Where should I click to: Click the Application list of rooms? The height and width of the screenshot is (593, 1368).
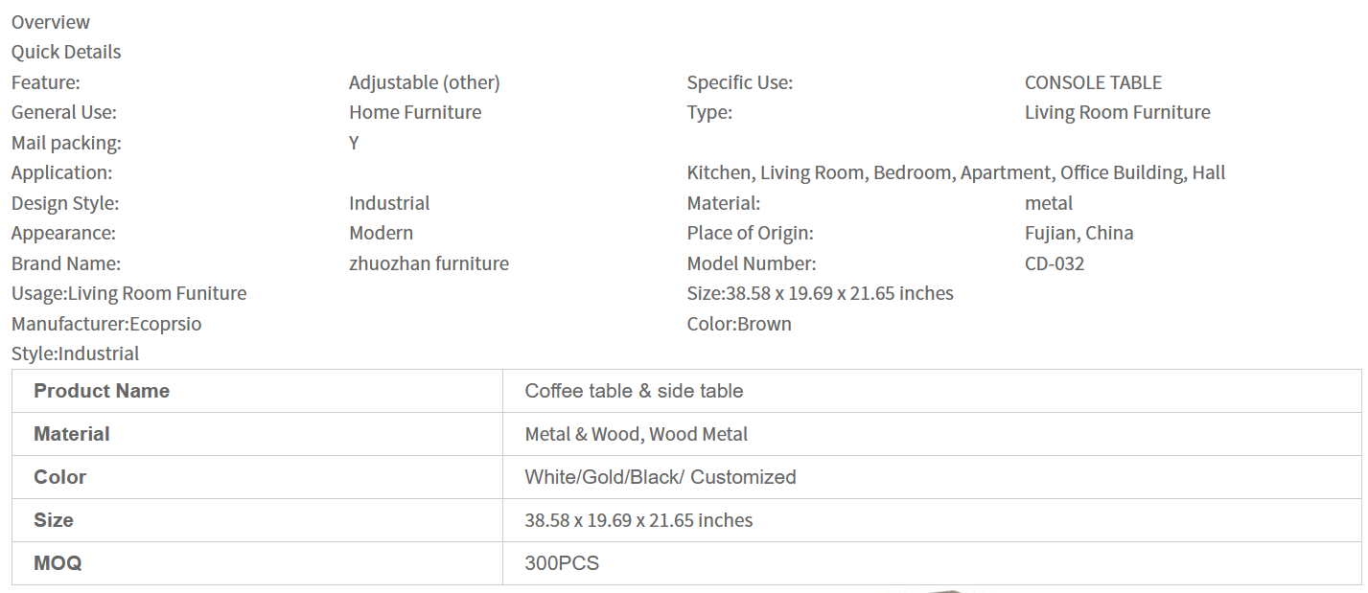(x=956, y=172)
